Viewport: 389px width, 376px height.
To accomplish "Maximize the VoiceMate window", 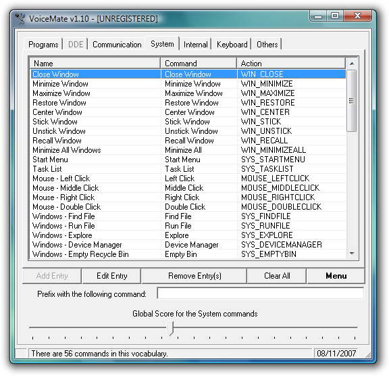I will [x=335, y=16].
